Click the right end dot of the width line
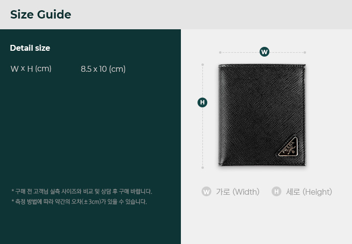The height and width of the screenshot is (244, 352). click(x=305, y=52)
